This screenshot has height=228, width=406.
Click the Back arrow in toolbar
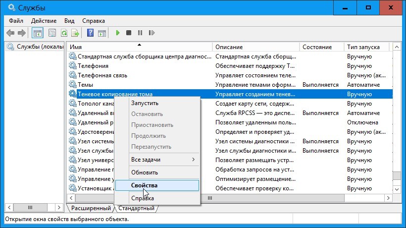pos(10,33)
